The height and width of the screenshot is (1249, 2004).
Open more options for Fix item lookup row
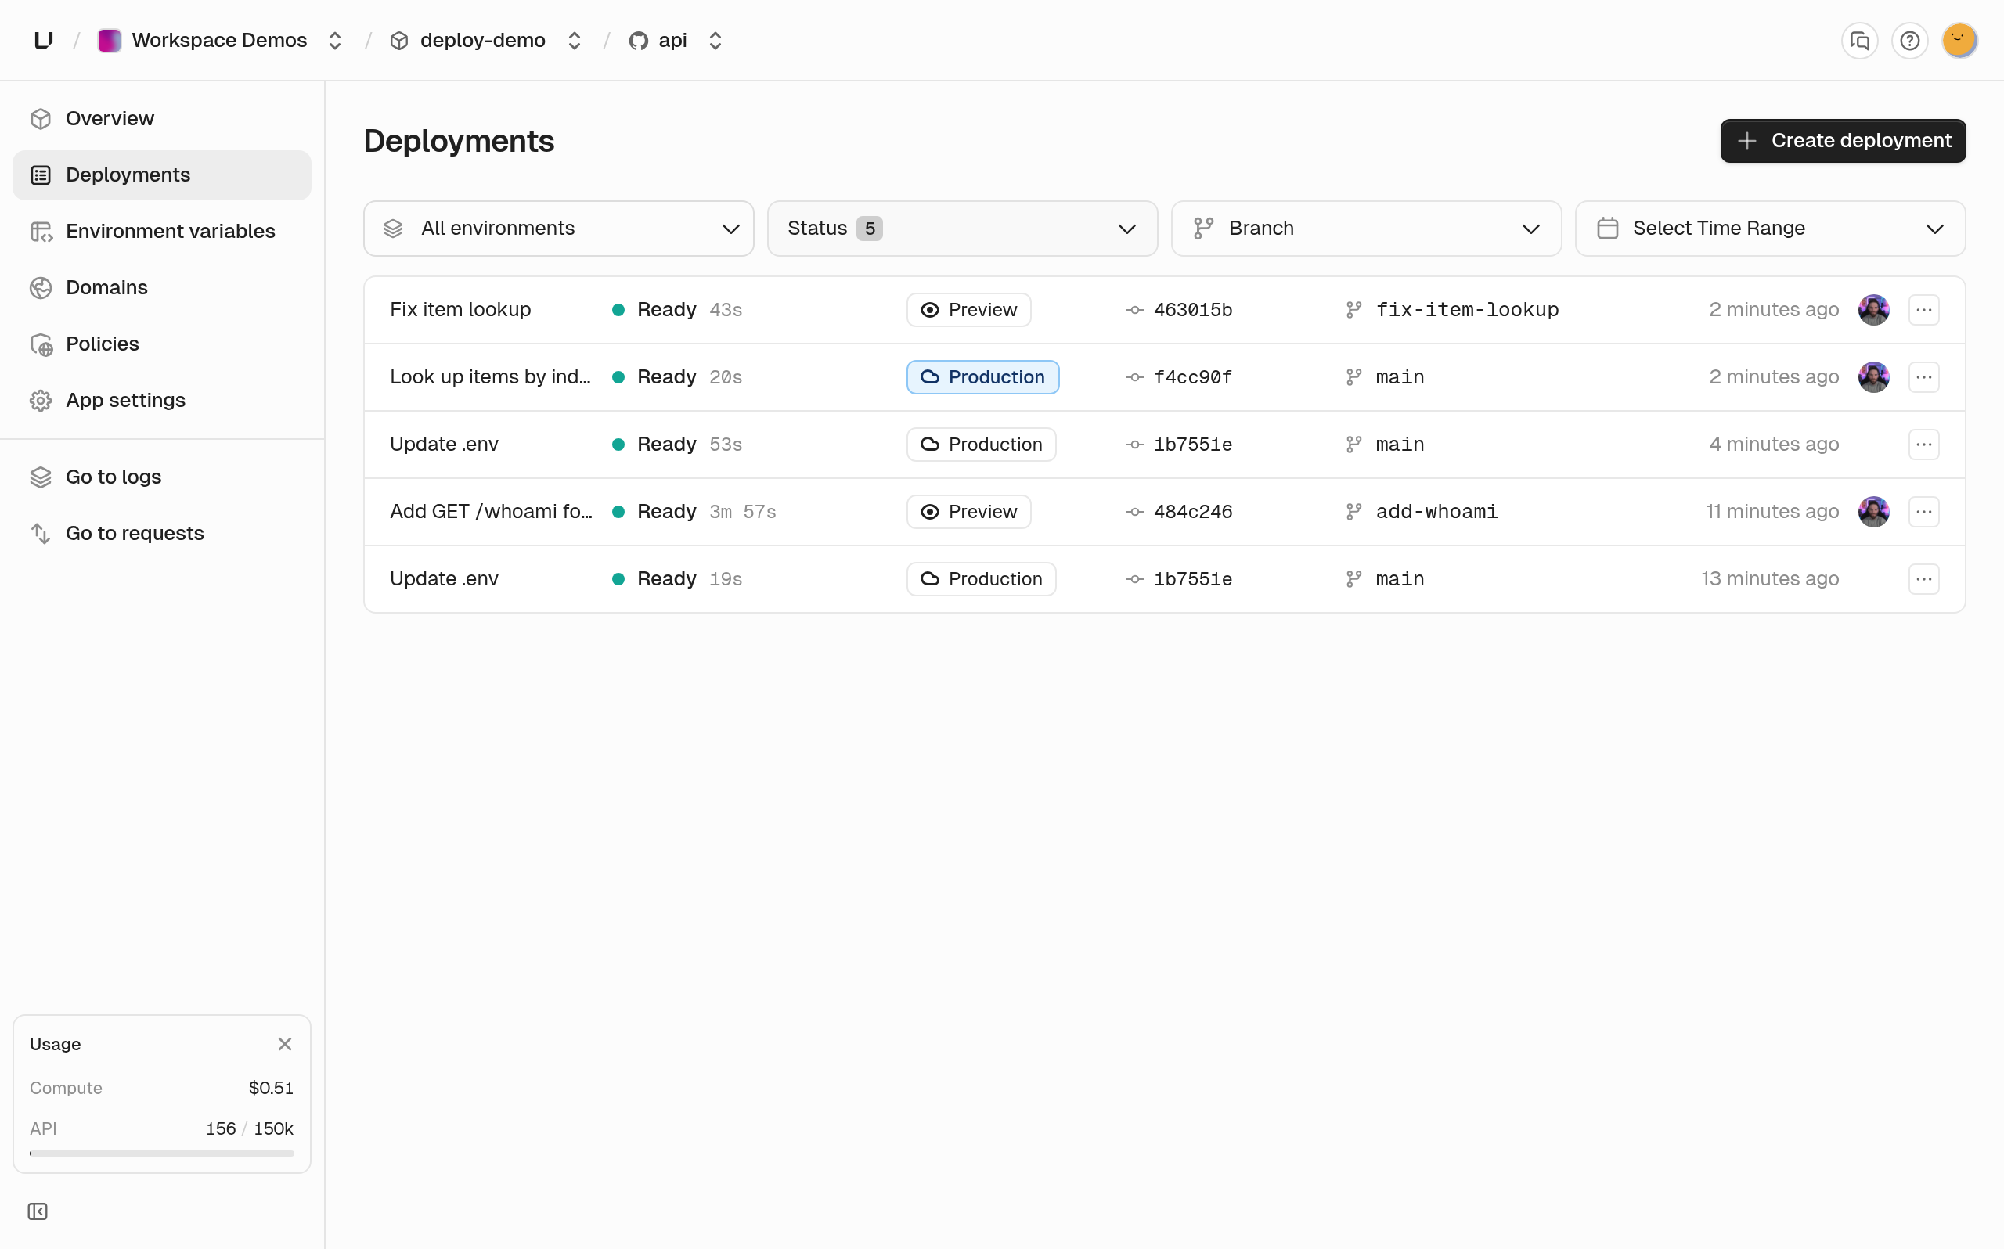point(1924,310)
